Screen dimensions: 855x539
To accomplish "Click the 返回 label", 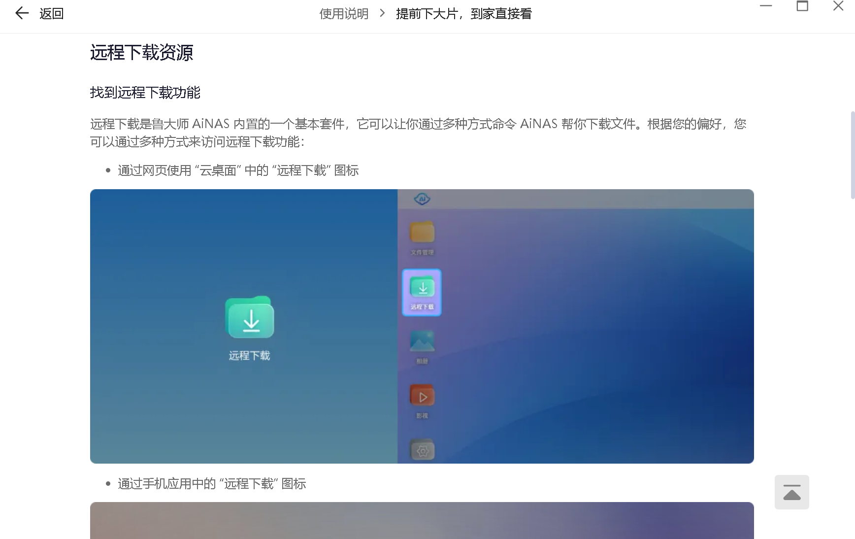I will [52, 14].
